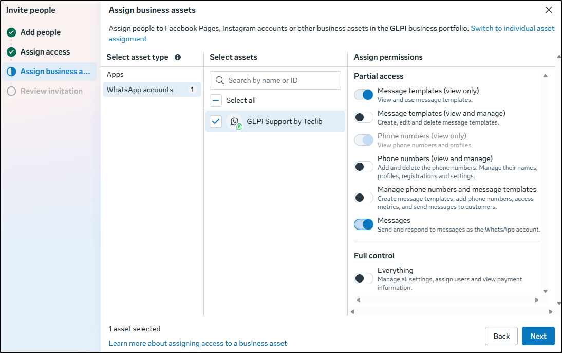The height and width of the screenshot is (353, 562).
Task: Enable Message templates (view and manage) toggle
Action: tap(364, 117)
